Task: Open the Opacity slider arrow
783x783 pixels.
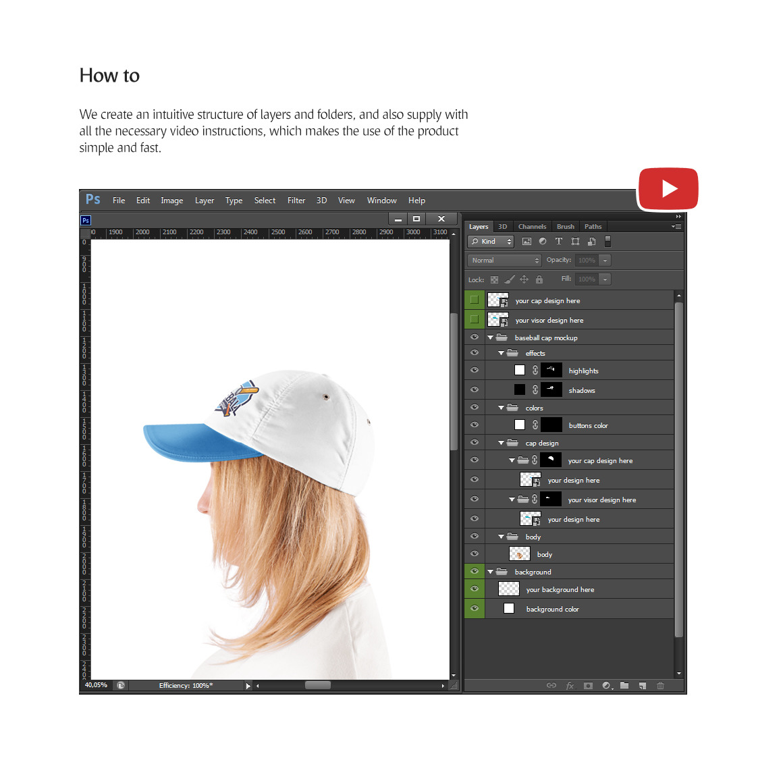Action: click(605, 261)
